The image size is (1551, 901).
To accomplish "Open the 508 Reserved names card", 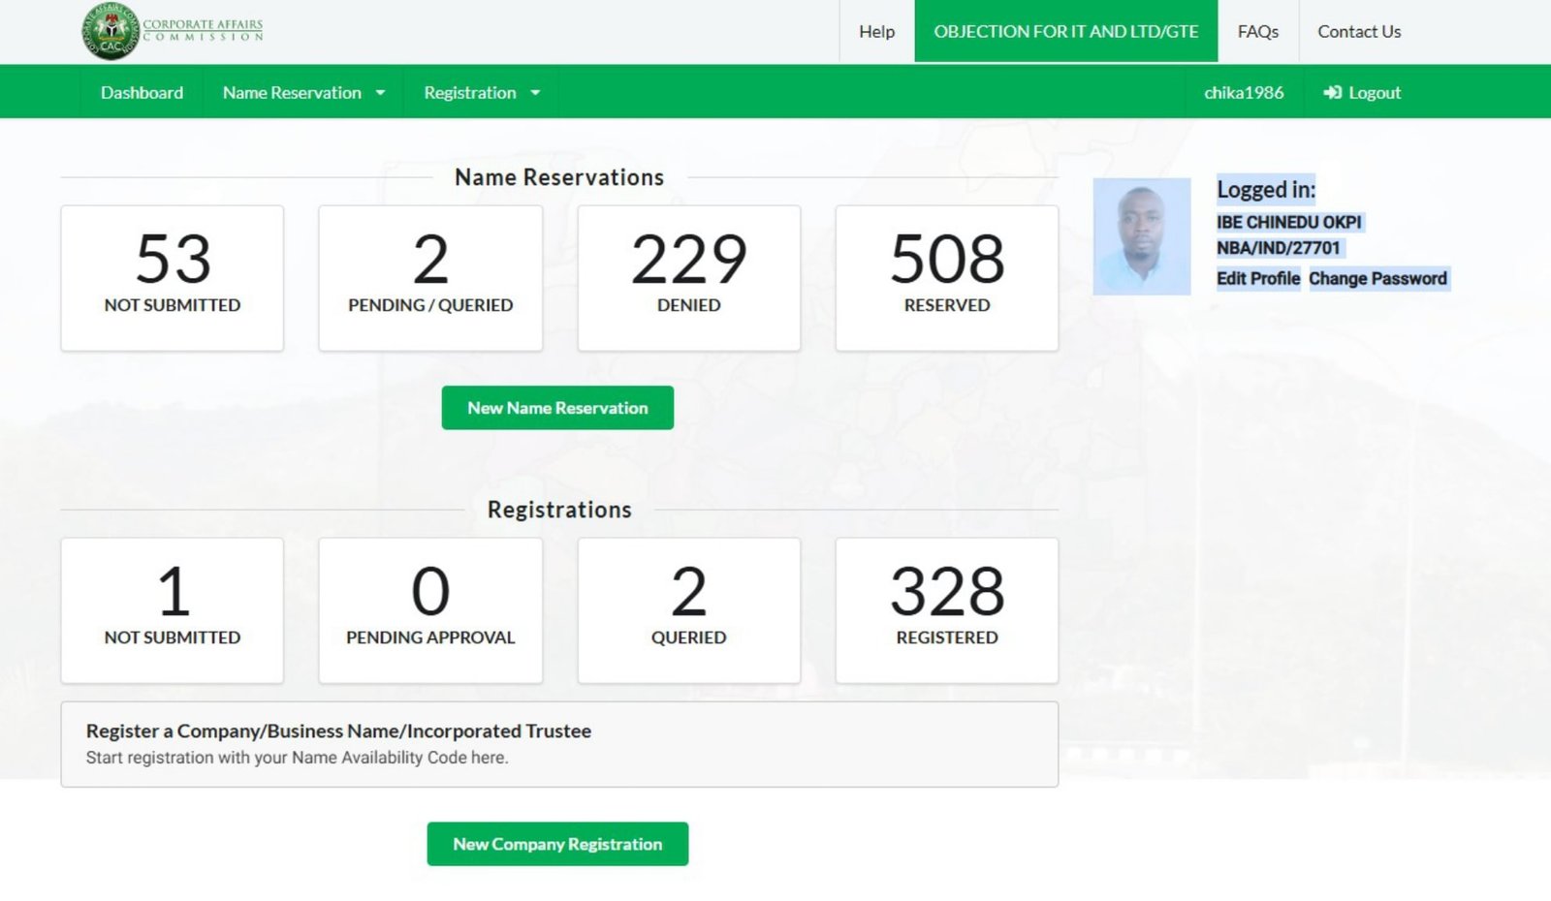I will tap(946, 277).
